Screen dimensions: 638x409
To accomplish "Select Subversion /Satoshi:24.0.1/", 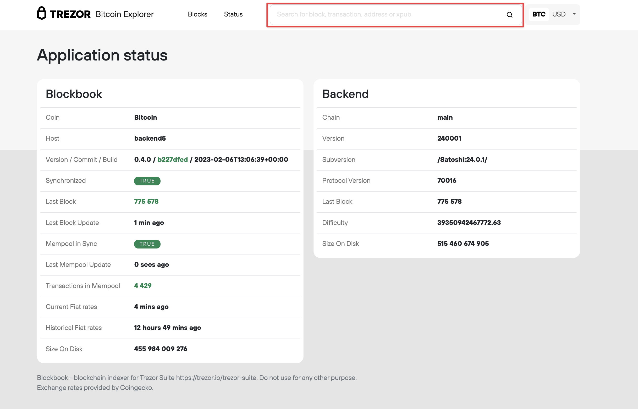I will [x=462, y=160].
